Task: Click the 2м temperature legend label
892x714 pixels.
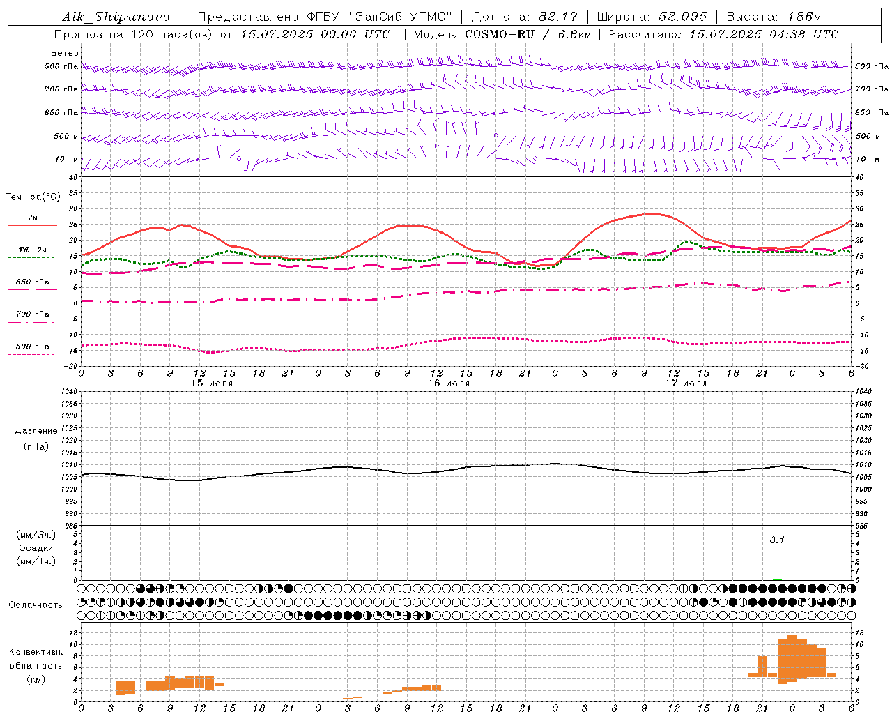Action: 33,218
